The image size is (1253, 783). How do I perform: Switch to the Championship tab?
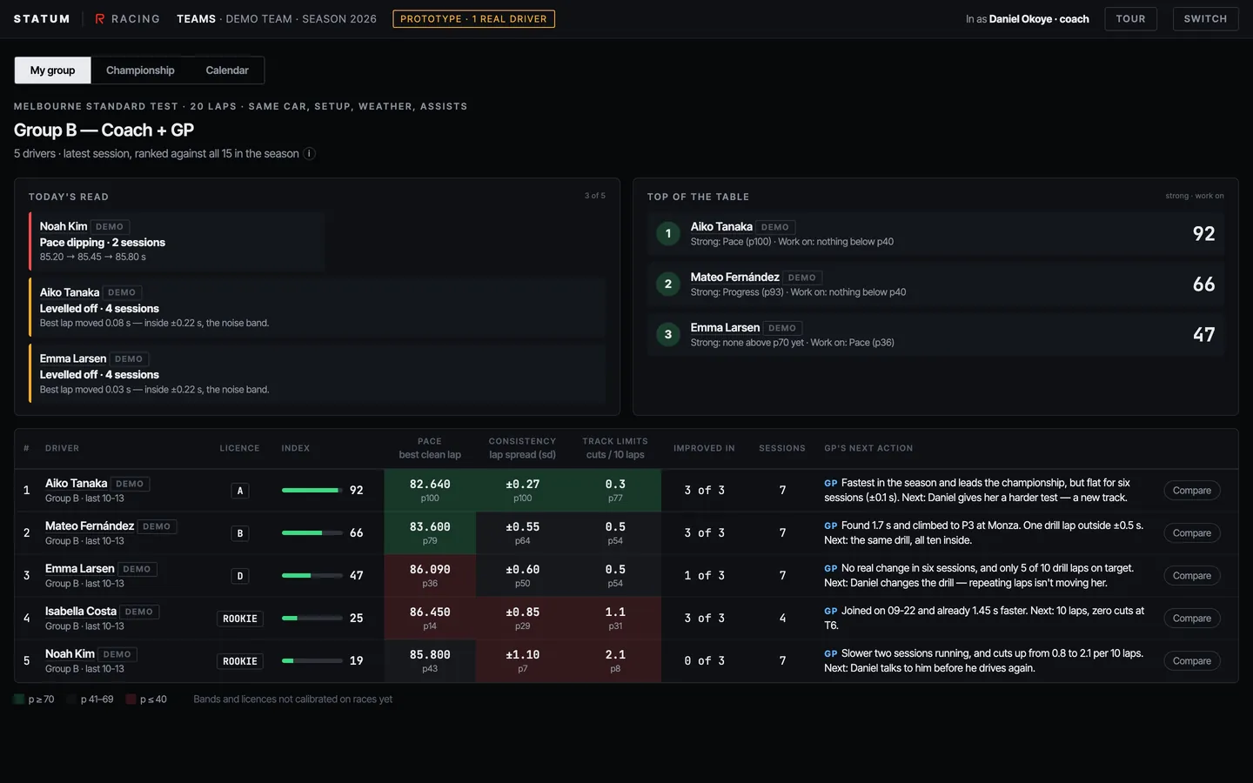140,70
